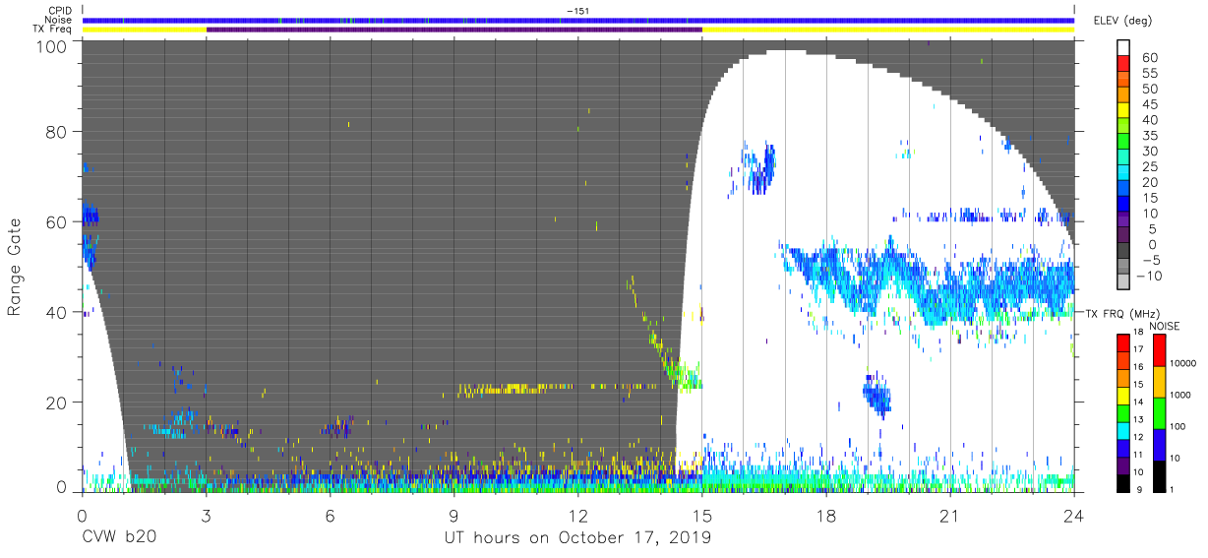Click the blue echo blob near gate 22 at 19 UT
1208x558 pixels.
click(876, 395)
